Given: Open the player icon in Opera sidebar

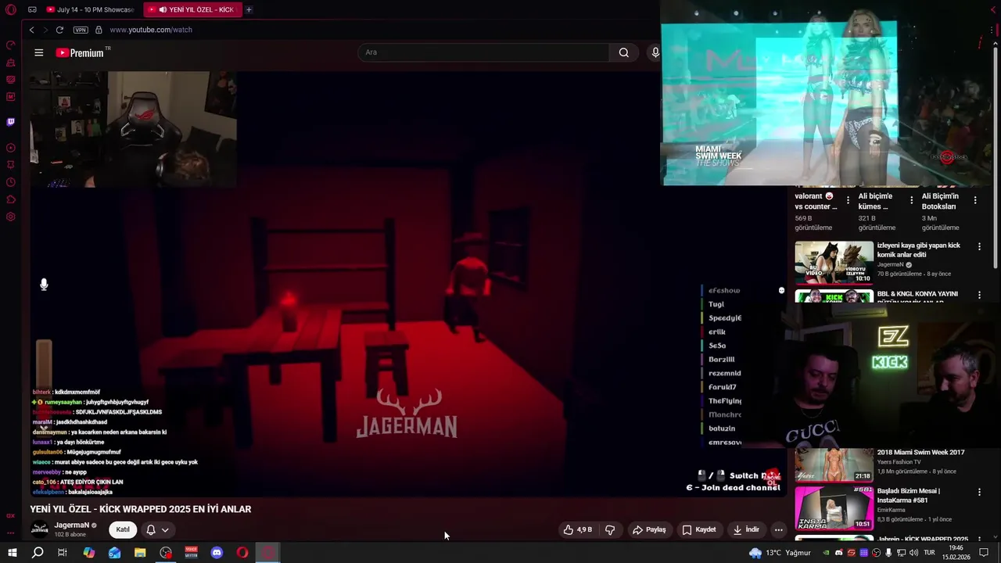Looking at the screenshot, I should pyautogui.click(x=11, y=148).
